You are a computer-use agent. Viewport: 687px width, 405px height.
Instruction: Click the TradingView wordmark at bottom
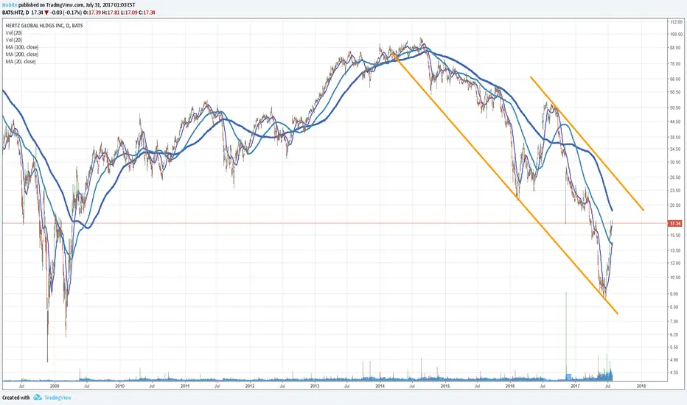coord(57,398)
